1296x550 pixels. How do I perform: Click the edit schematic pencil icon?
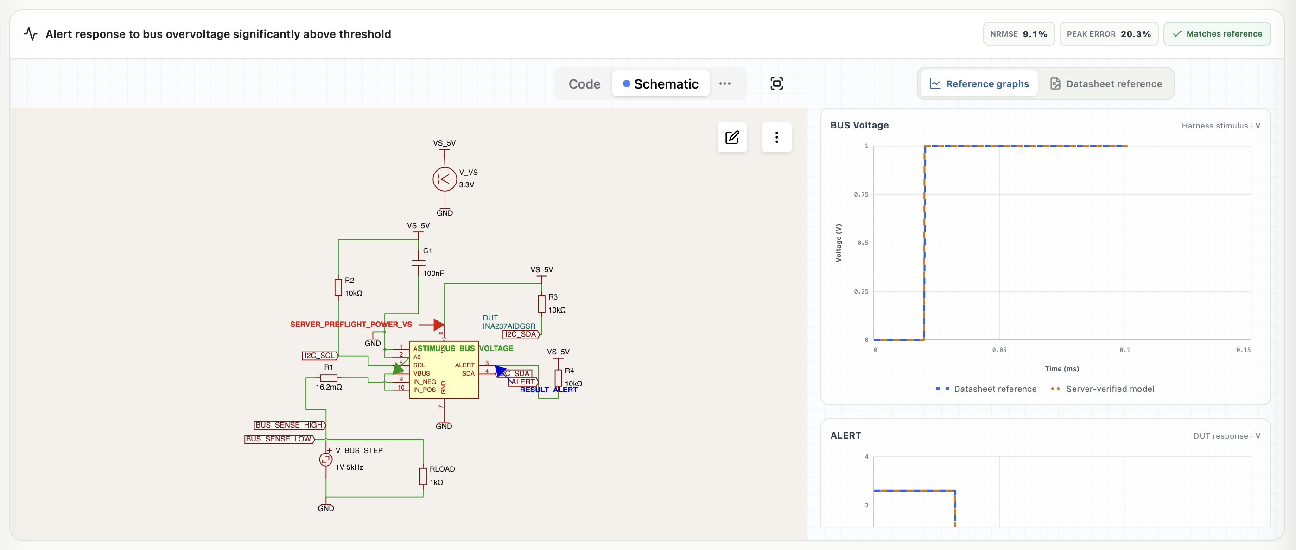pyautogui.click(x=732, y=137)
